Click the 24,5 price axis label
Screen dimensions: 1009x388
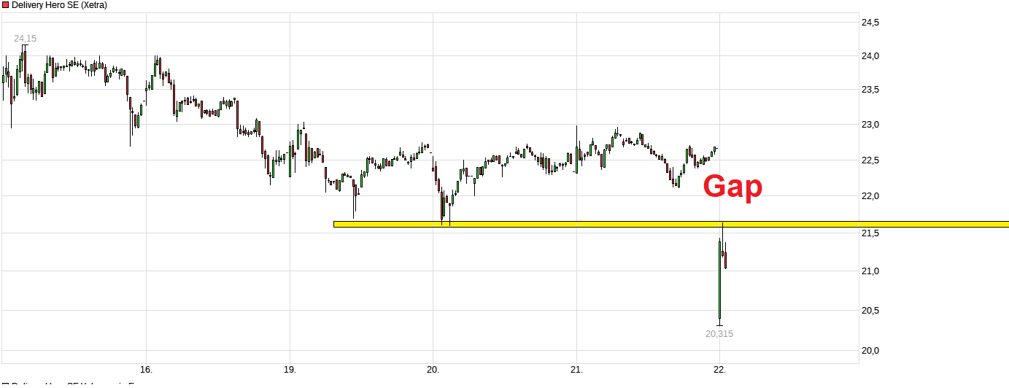click(x=870, y=23)
